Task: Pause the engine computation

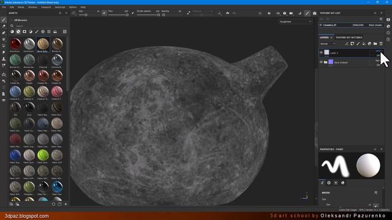Action: (x=269, y=13)
